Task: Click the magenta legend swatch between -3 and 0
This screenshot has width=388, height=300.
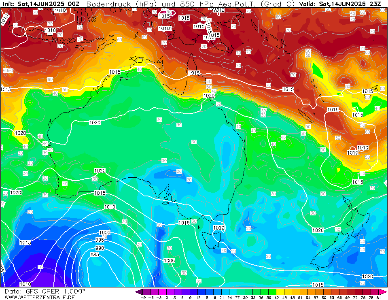Action: tap(162, 291)
